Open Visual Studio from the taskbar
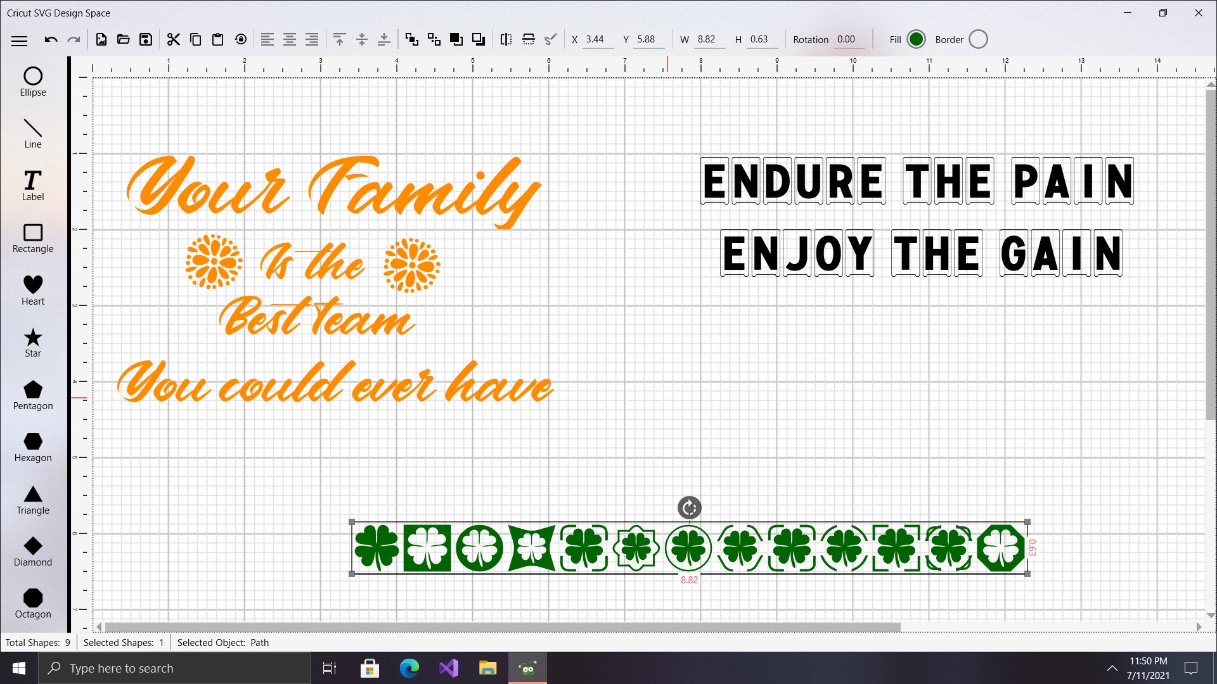The height and width of the screenshot is (684, 1217). coord(449,668)
